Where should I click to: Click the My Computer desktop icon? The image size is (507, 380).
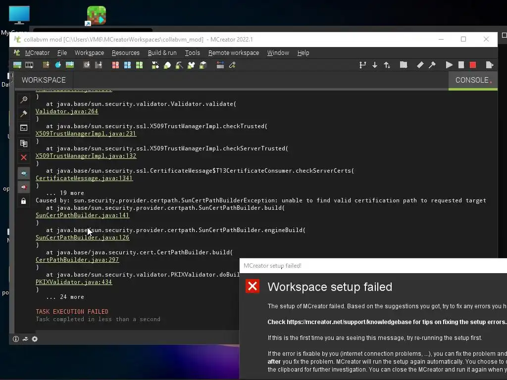click(x=19, y=15)
